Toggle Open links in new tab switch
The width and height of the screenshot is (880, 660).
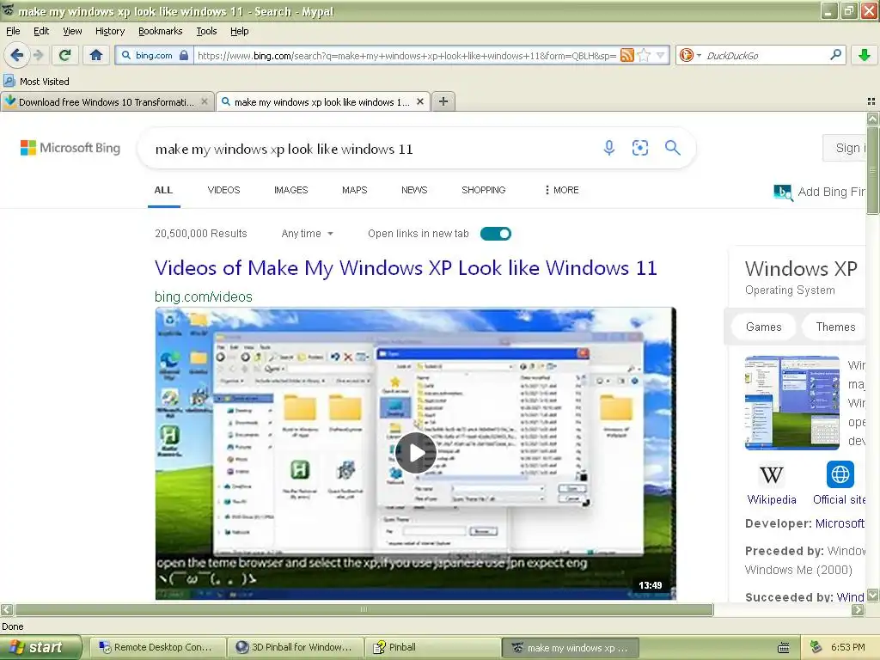point(496,234)
